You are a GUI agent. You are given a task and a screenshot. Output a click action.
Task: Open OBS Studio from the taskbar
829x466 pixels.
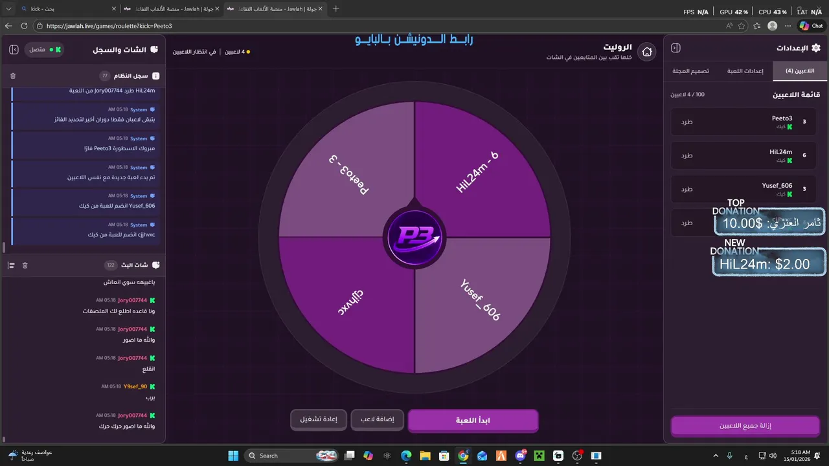tap(577, 456)
